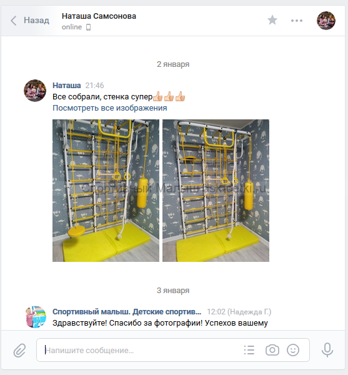348x375 pixels.
Task: Click the back chevron arrow
Action: (14, 21)
